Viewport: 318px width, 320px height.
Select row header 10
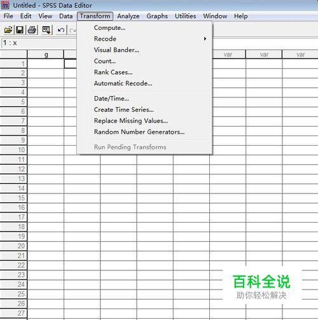click(x=13, y=150)
